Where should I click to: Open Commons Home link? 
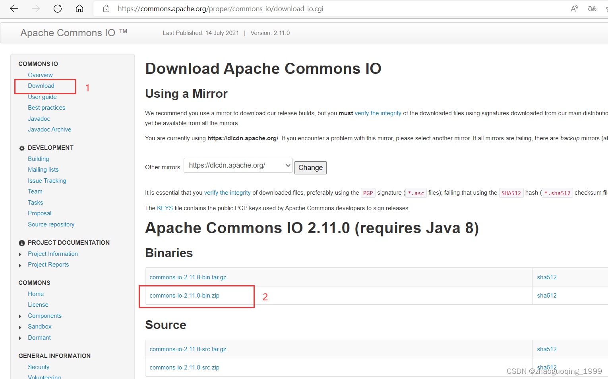click(x=36, y=294)
